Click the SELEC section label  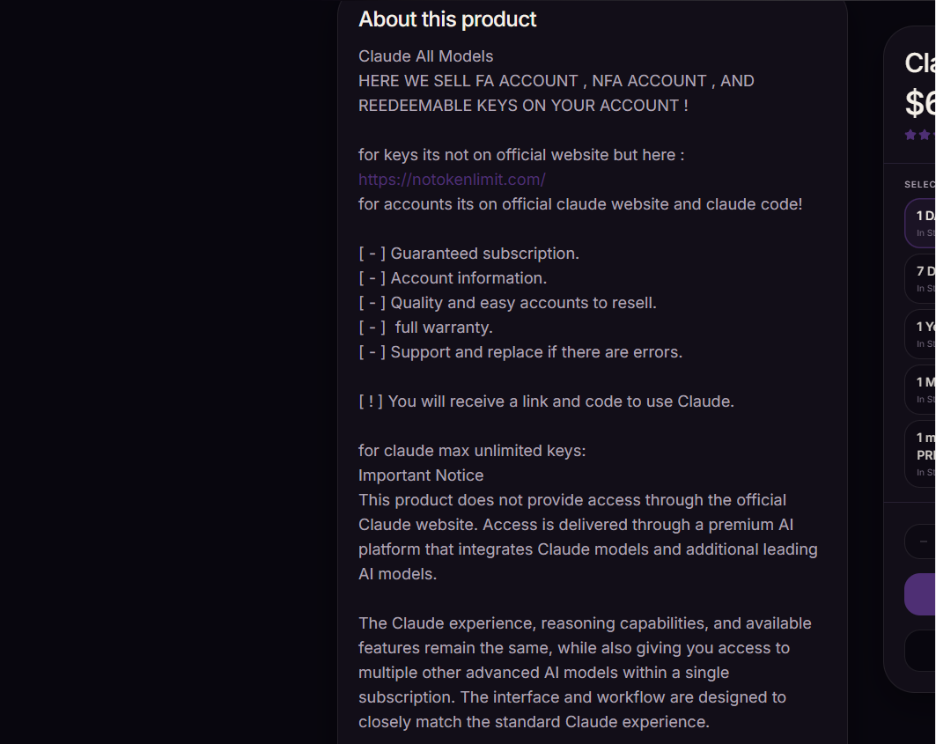(920, 185)
